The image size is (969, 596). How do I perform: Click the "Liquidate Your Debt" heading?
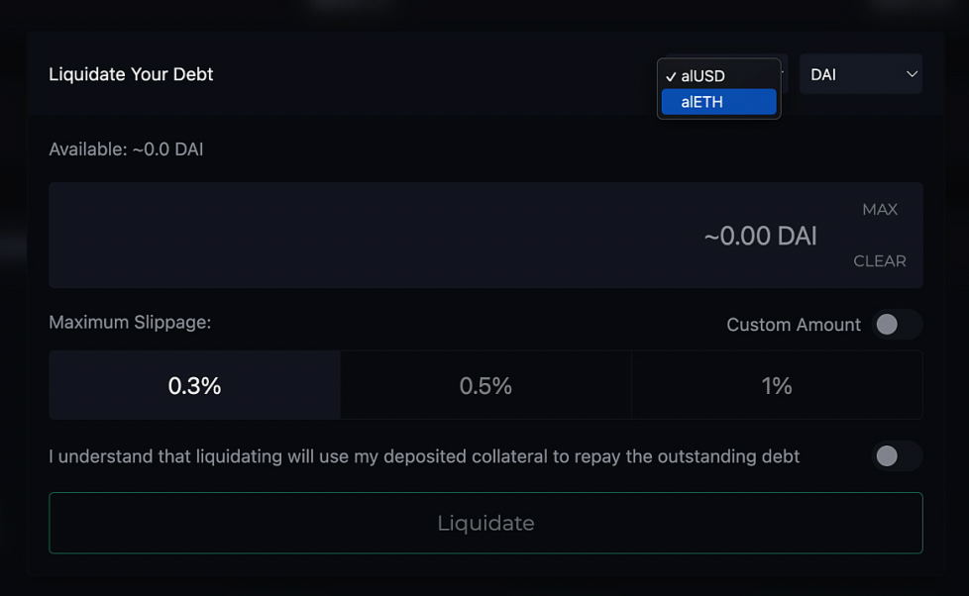click(131, 74)
